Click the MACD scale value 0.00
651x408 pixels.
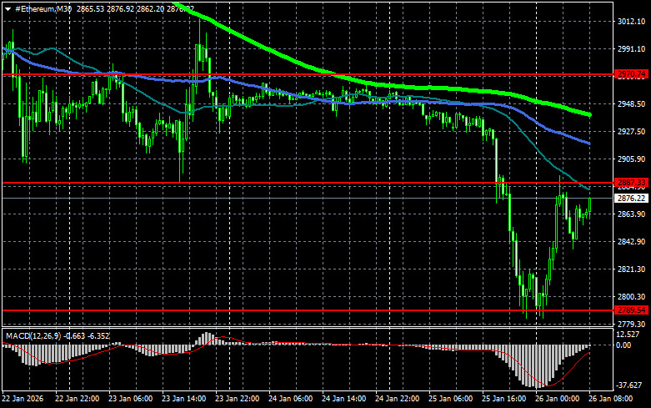point(623,345)
